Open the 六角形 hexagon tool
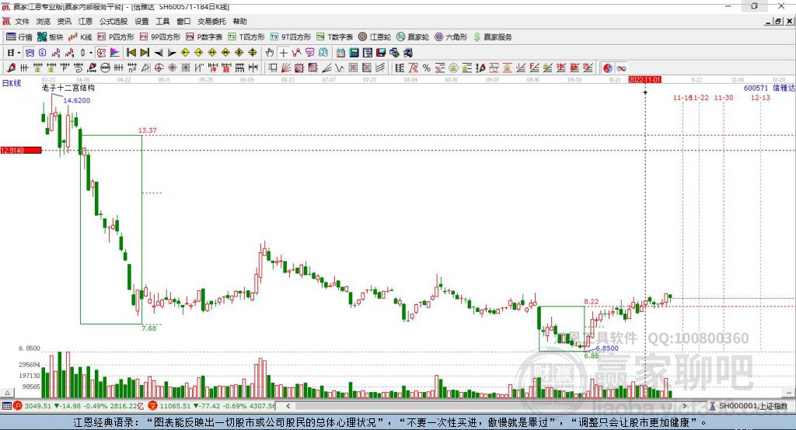The image size is (796, 430). pyautogui.click(x=451, y=37)
